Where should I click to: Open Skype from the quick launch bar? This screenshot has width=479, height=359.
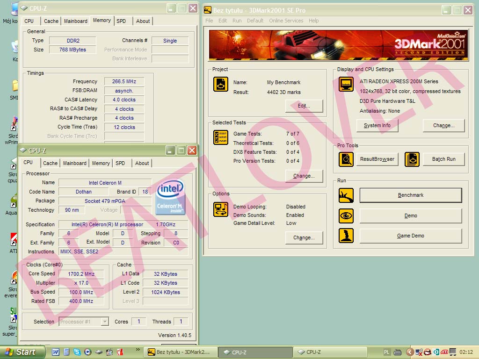(x=77, y=352)
